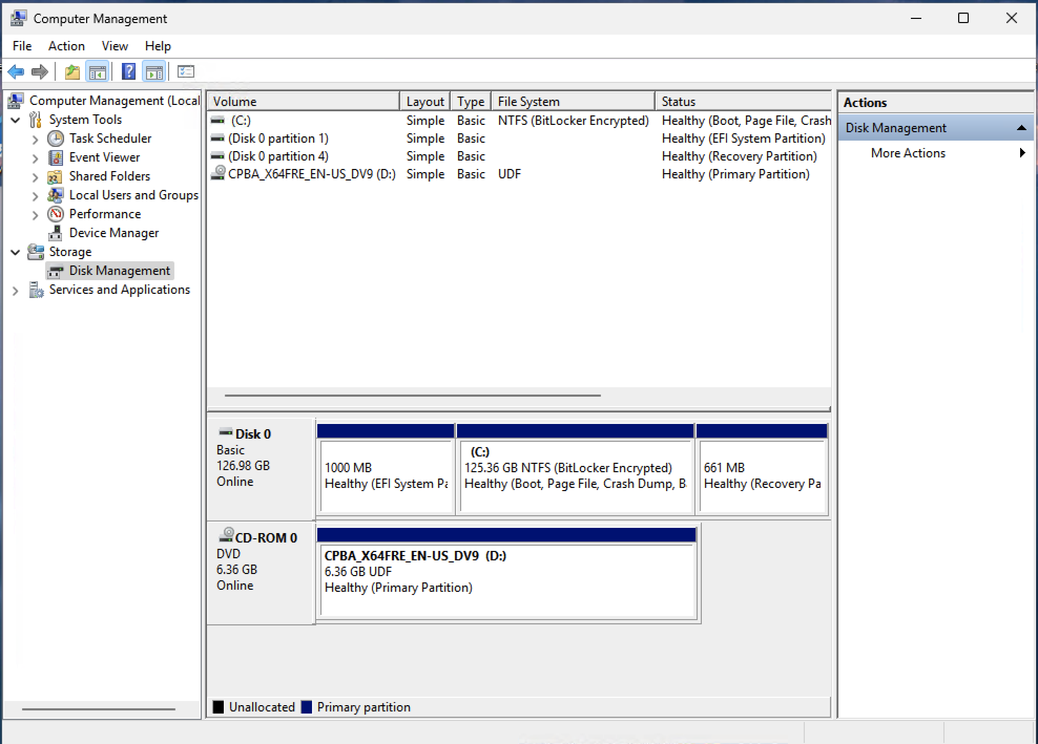The image size is (1038, 744).
Task: Click the Settings list toolbar icon
Action: pyautogui.click(x=186, y=71)
